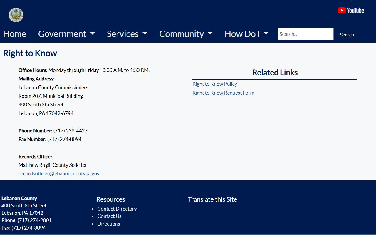Screen dimensions: 376x235
Task: Click the Translate this Site heading
Action: tap(212, 199)
